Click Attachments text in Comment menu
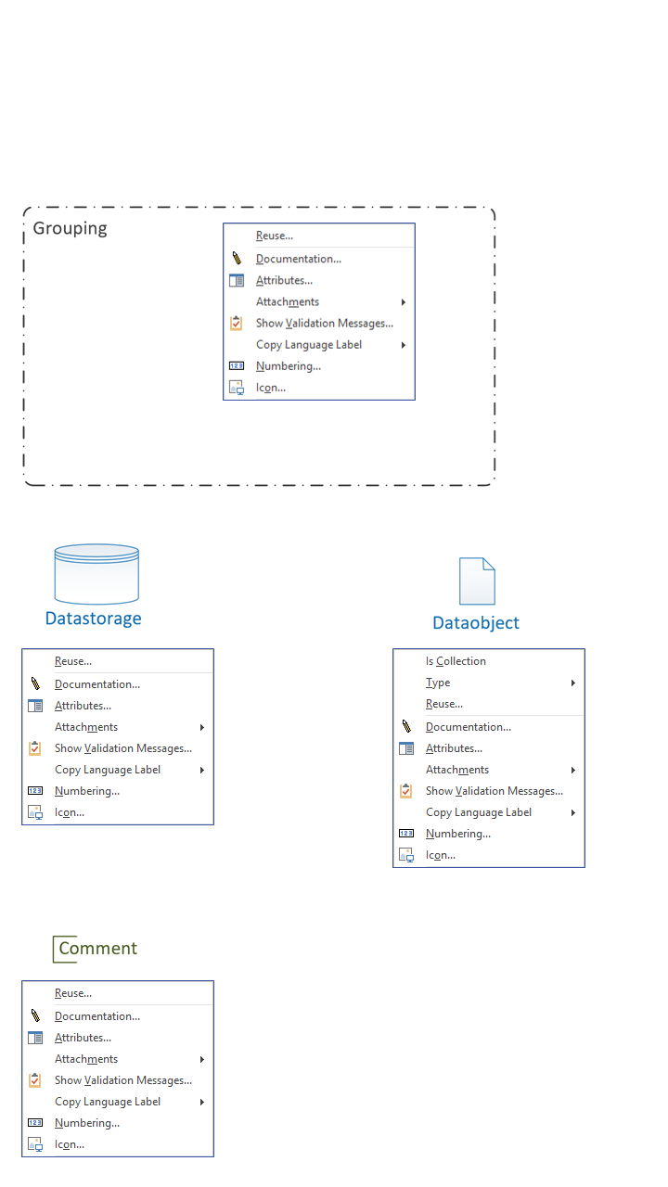This screenshot has width=668, height=1187. 86,1059
